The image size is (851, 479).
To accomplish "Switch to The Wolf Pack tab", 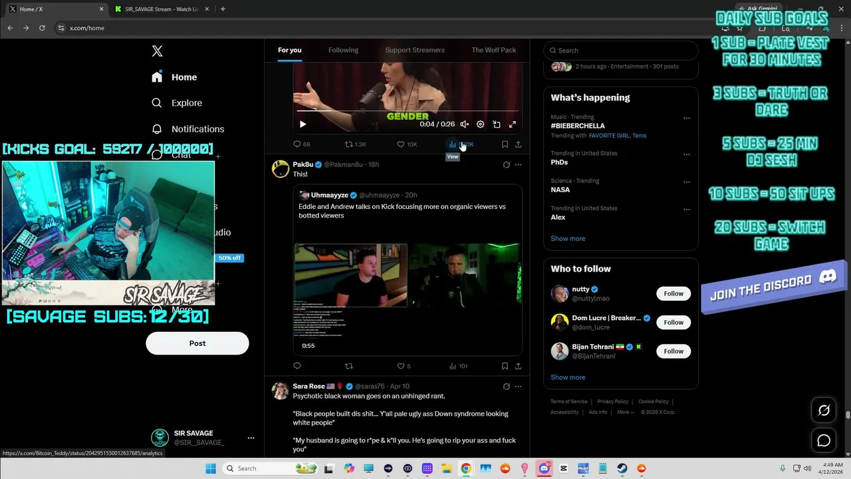I will click(494, 50).
